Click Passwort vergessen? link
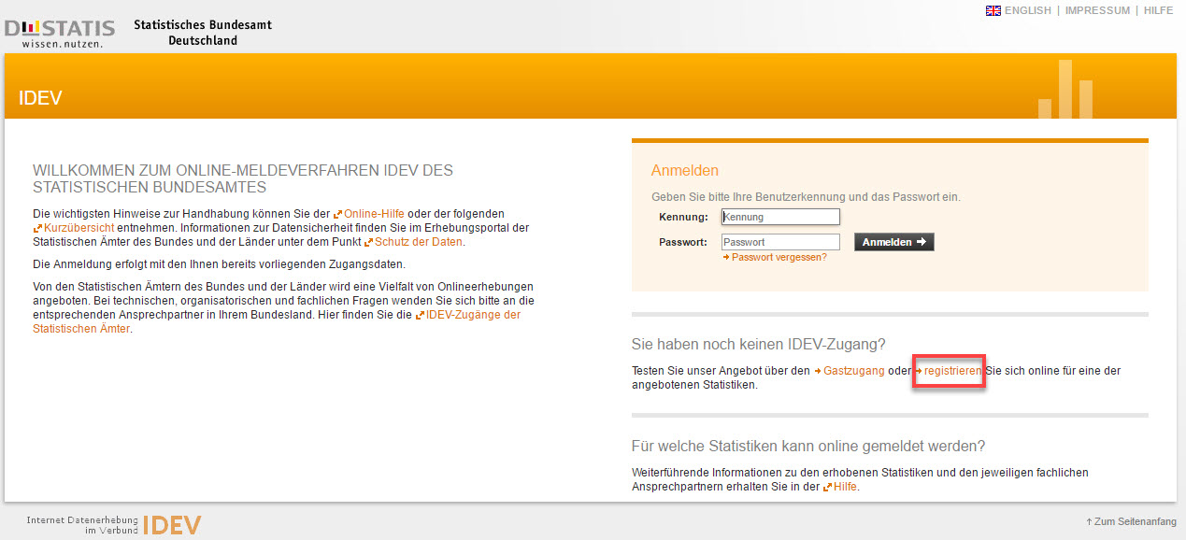This screenshot has width=1186, height=540. tap(775, 257)
